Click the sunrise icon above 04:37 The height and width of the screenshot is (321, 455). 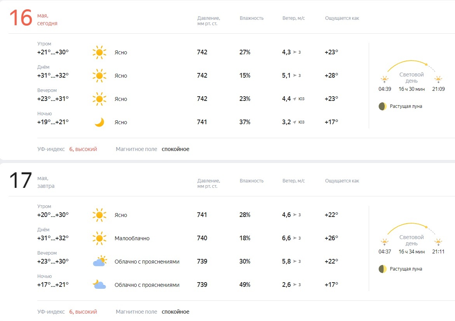point(385,242)
